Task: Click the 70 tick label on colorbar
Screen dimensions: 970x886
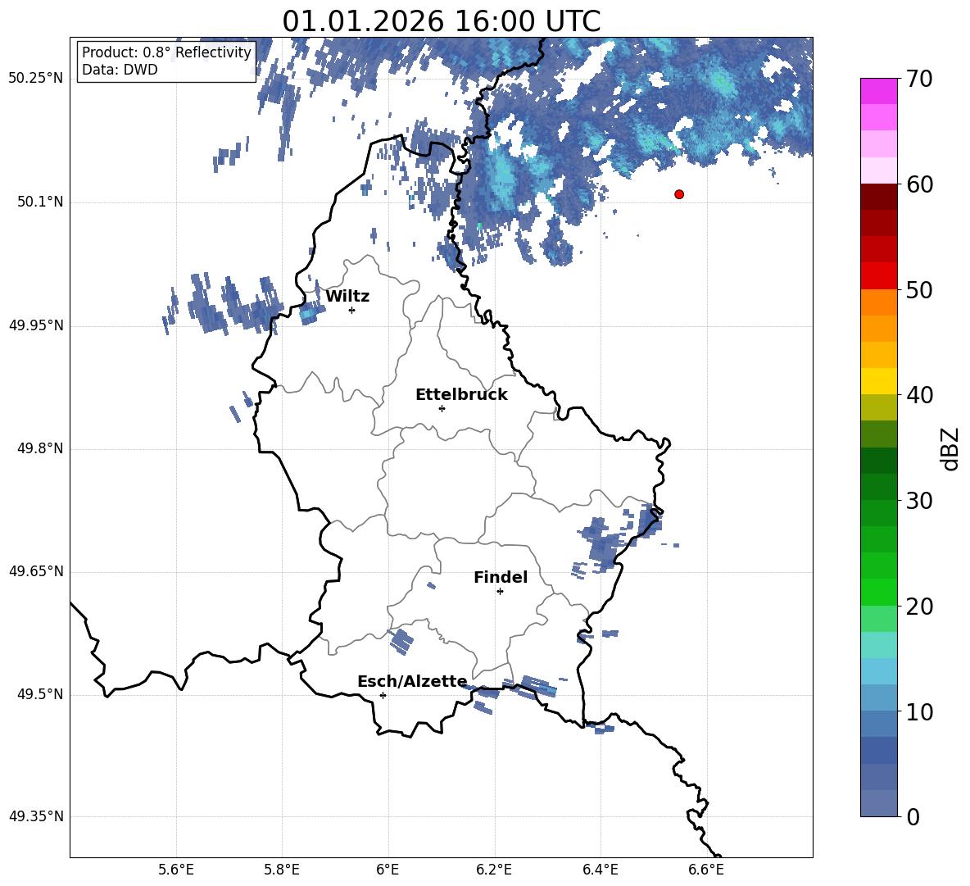Action: click(919, 80)
